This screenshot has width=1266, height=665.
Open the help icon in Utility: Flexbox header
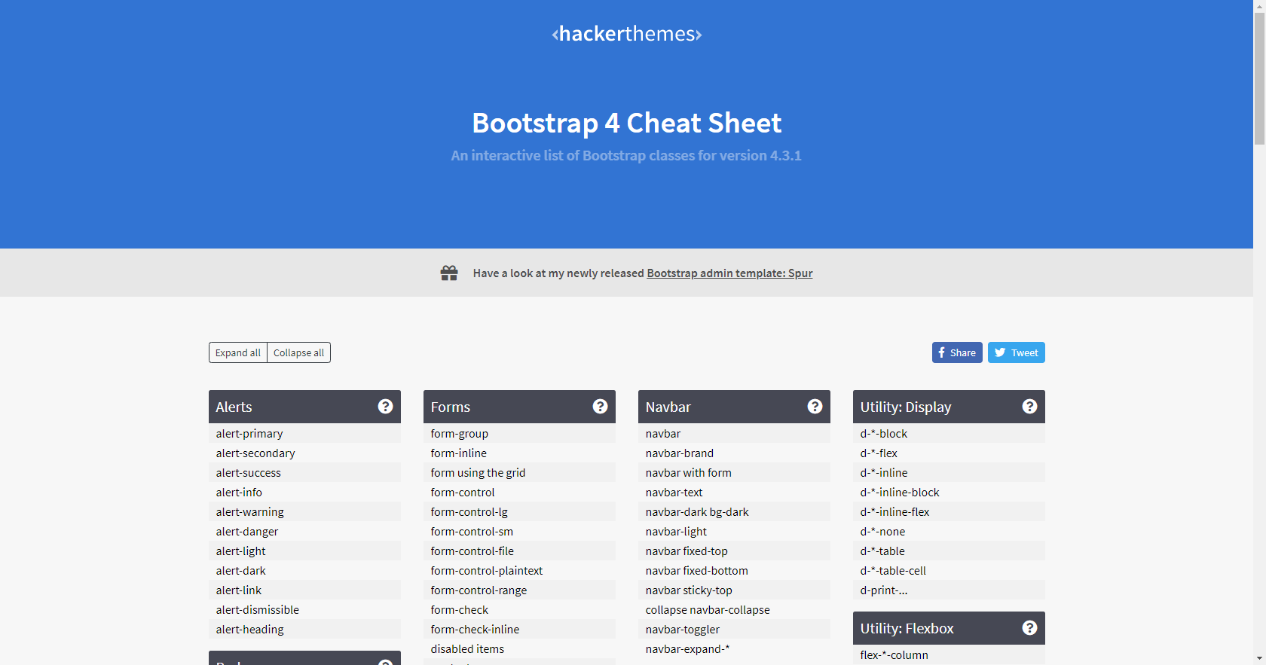(1029, 628)
